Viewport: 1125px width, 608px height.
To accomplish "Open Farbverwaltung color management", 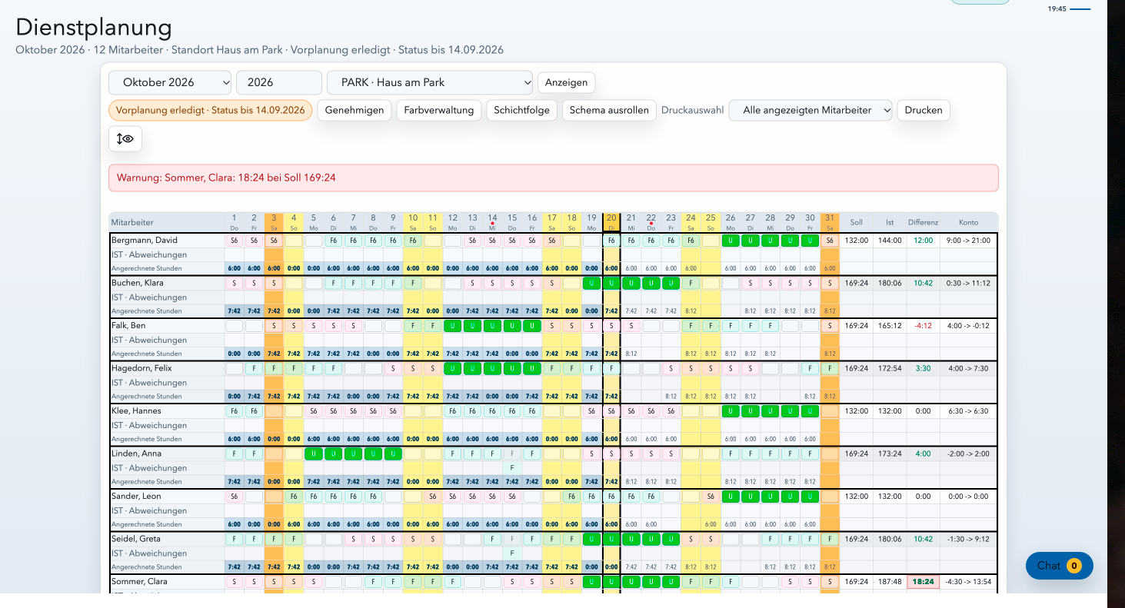I will [439, 110].
